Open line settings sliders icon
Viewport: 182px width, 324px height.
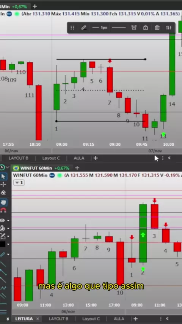coord(169,27)
